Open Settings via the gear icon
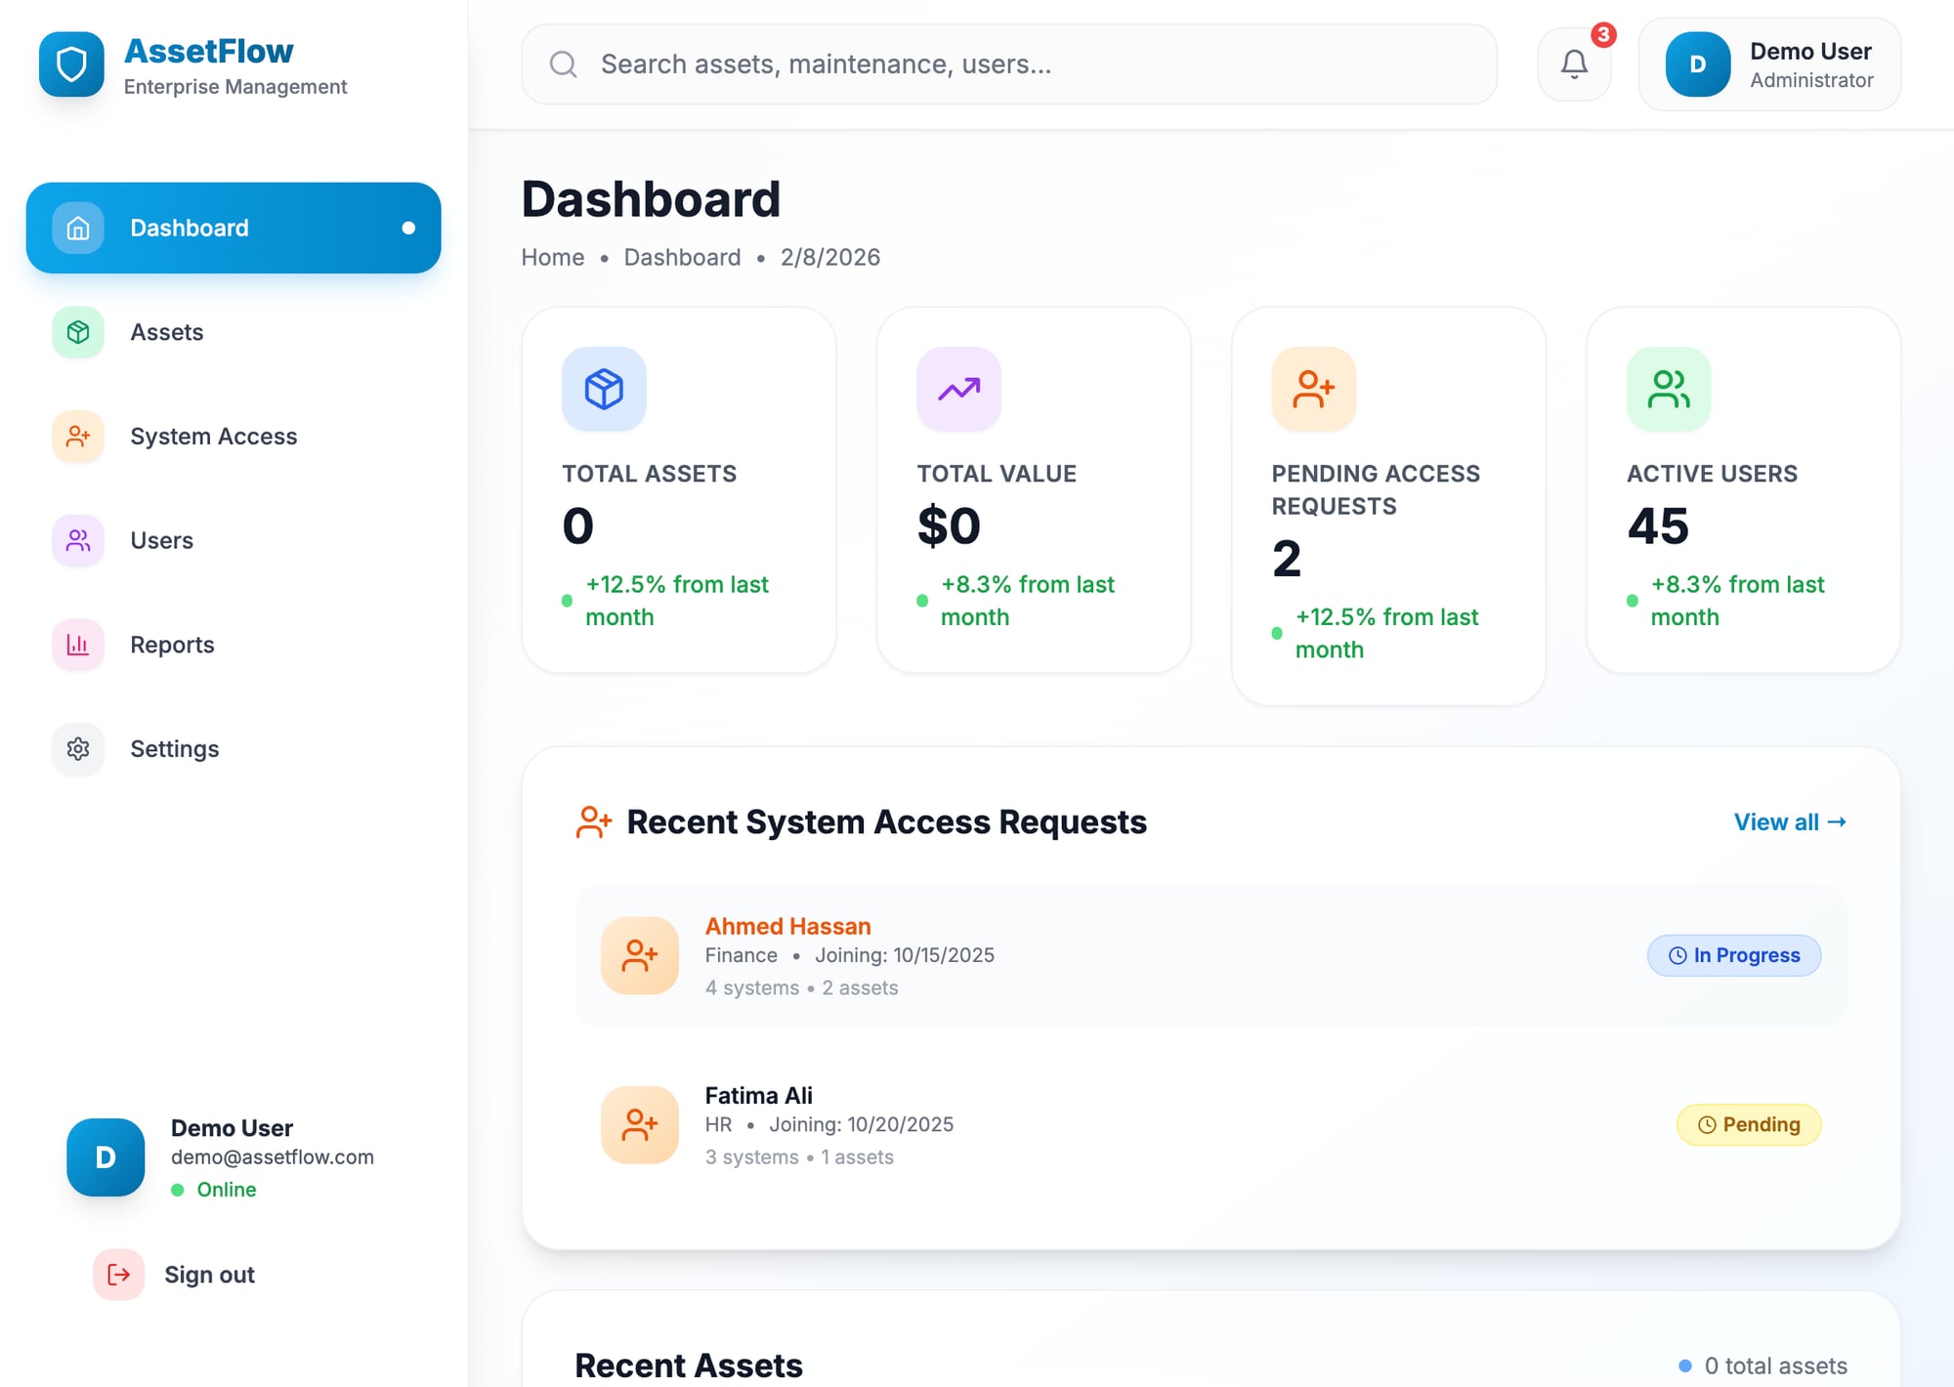This screenshot has height=1387, width=1954. [77, 749]
